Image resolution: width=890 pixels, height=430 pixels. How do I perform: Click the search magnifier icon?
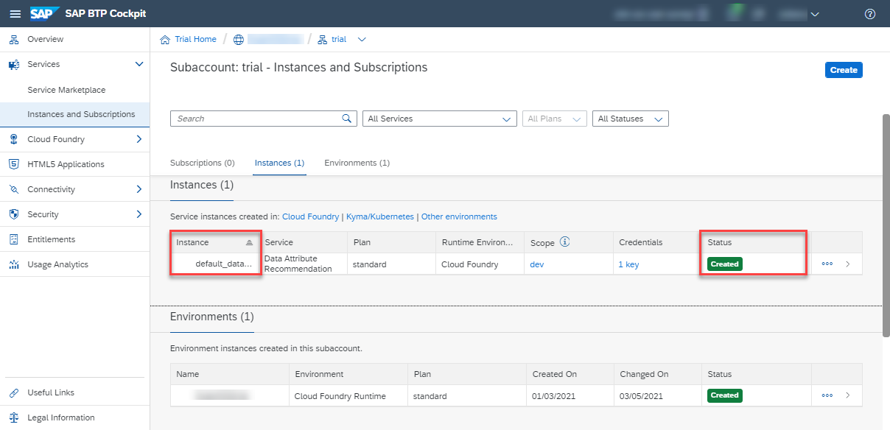click(x=347, y=119)
